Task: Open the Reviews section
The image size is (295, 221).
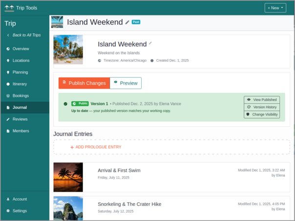Action: click(20, 119)
